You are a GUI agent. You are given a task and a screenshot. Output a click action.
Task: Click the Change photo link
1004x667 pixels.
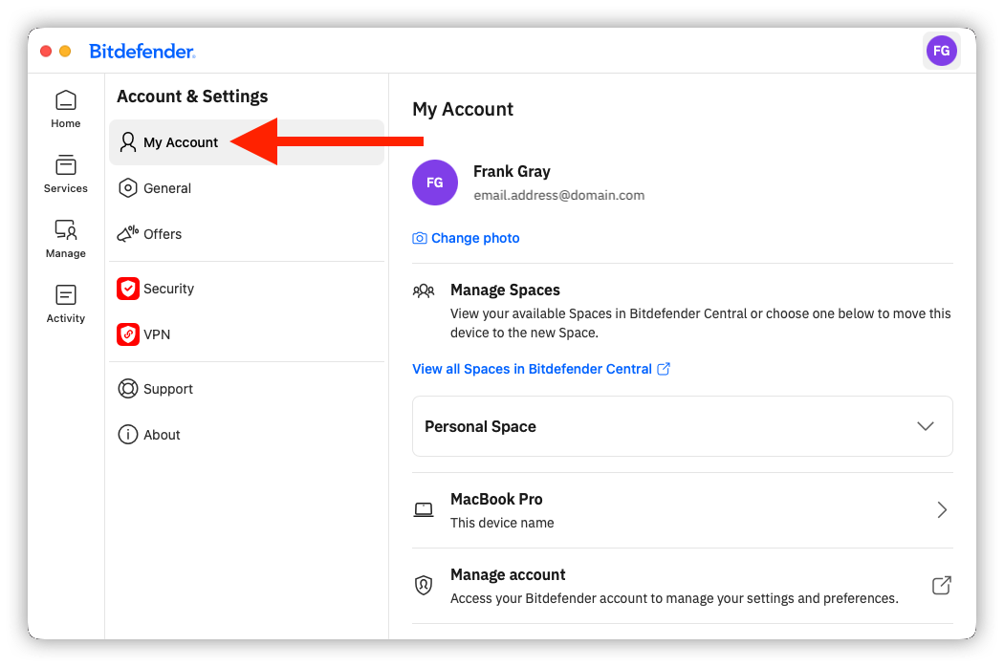tap(475, 238)
